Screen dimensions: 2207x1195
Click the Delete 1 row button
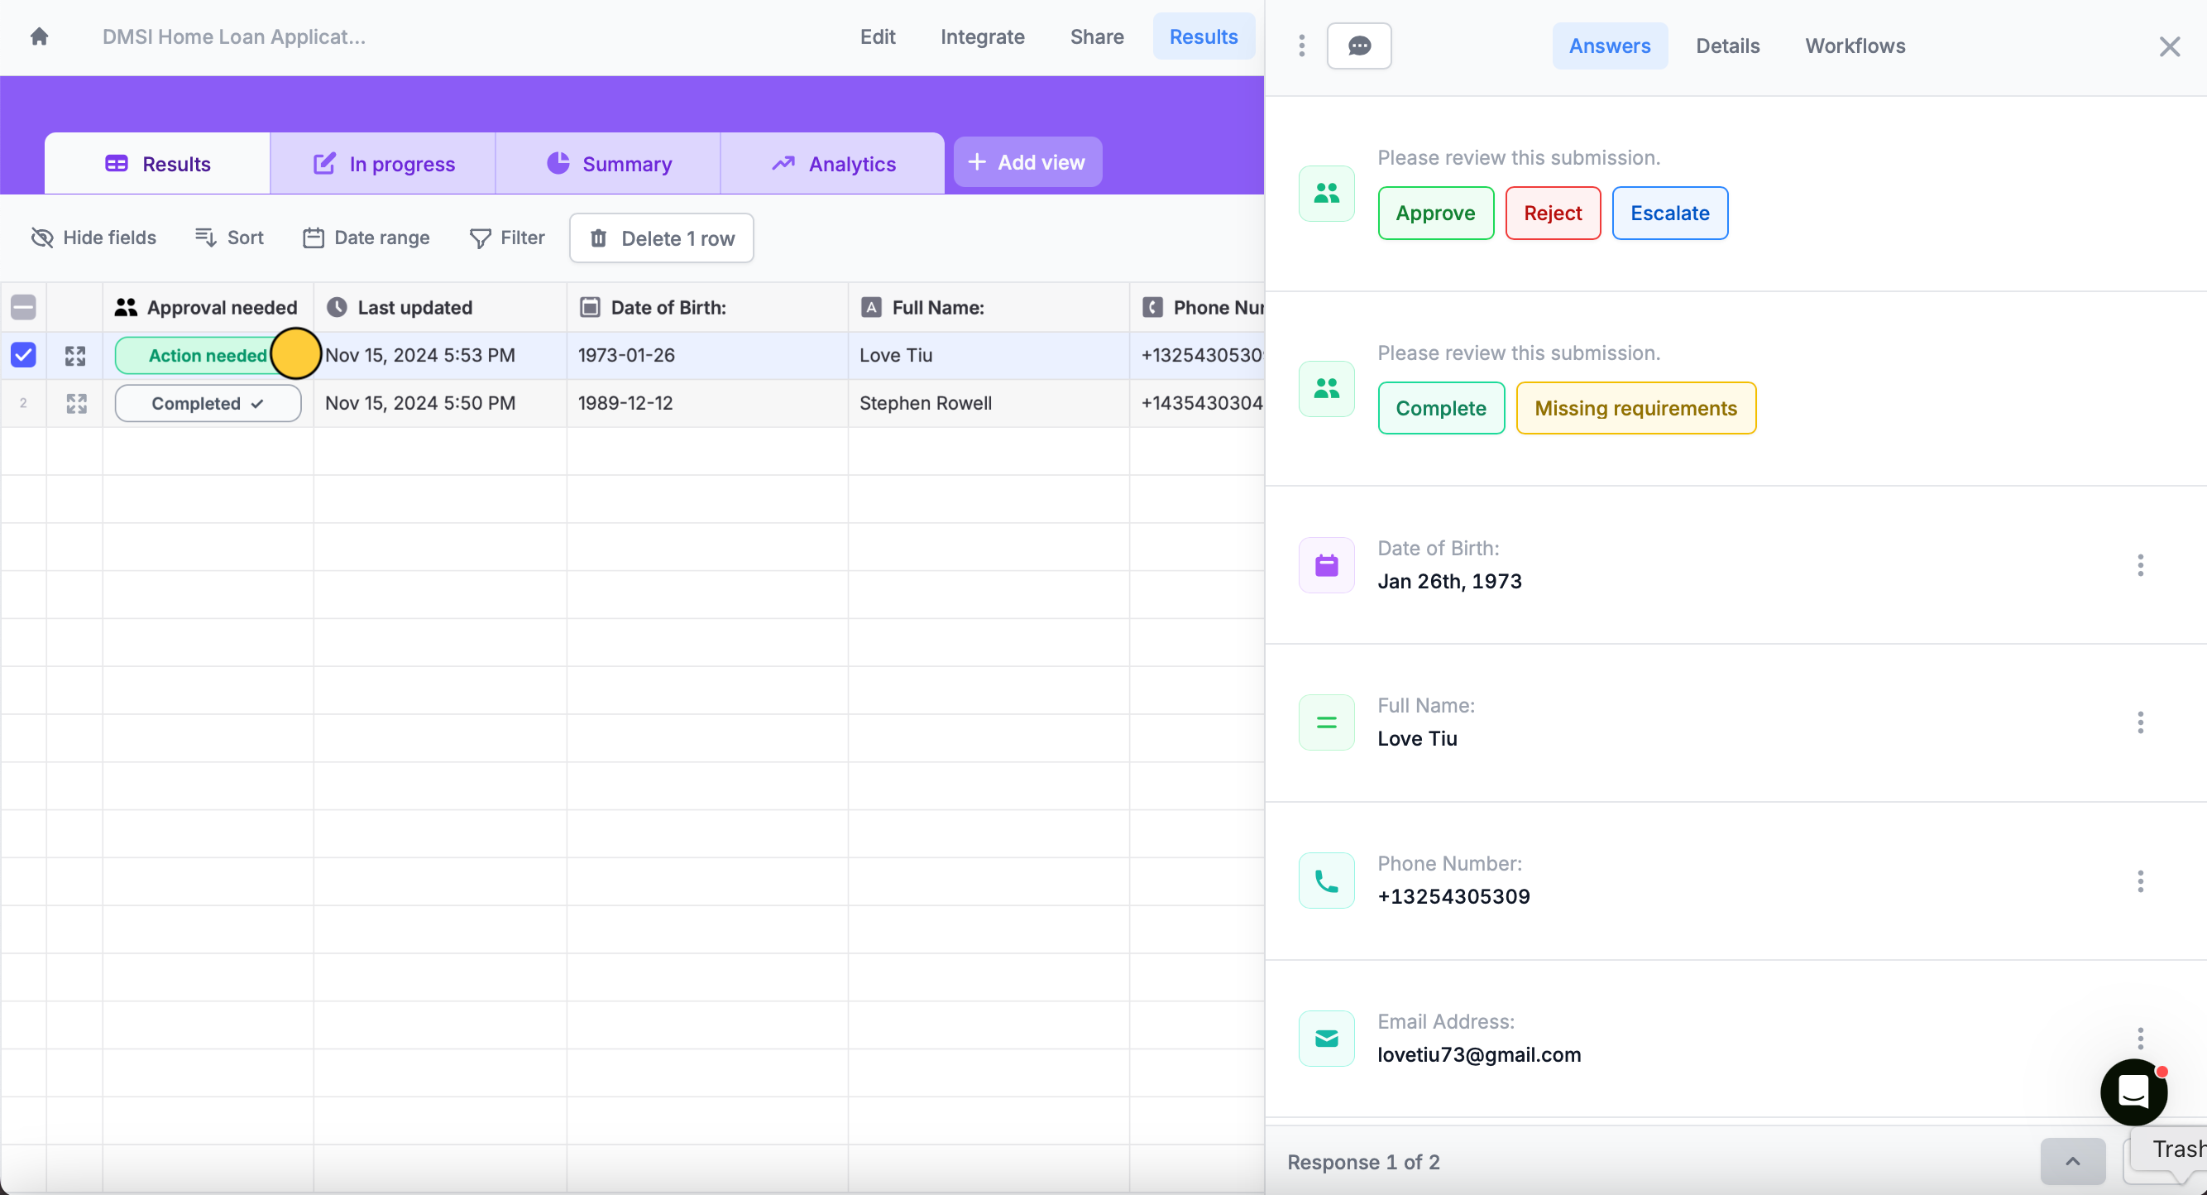click(662, 238)
